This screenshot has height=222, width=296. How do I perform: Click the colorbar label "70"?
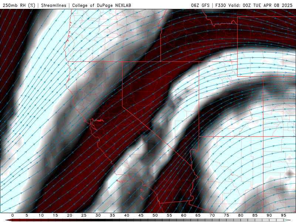click(212, 215)
